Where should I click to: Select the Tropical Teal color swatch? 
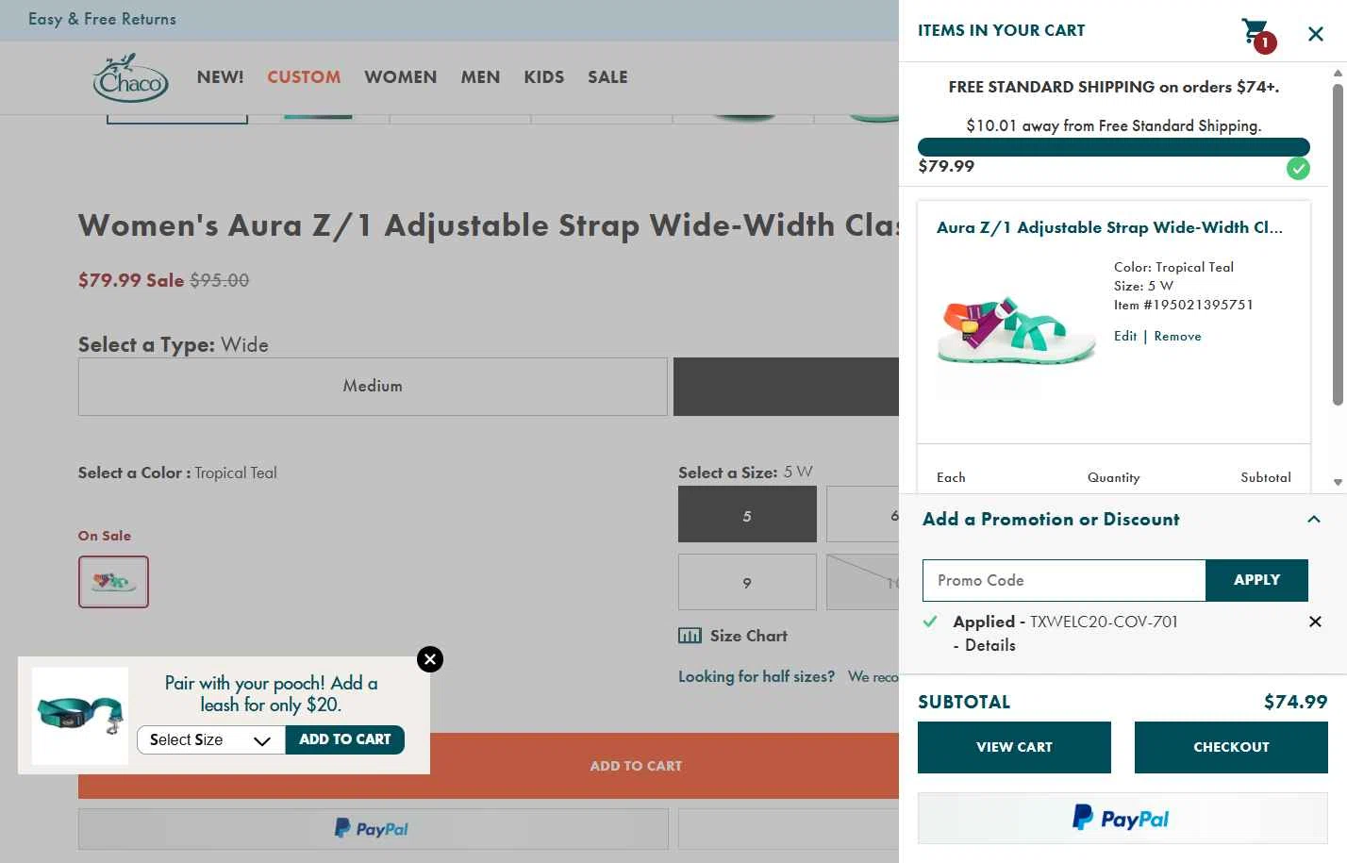click(113, 582)
